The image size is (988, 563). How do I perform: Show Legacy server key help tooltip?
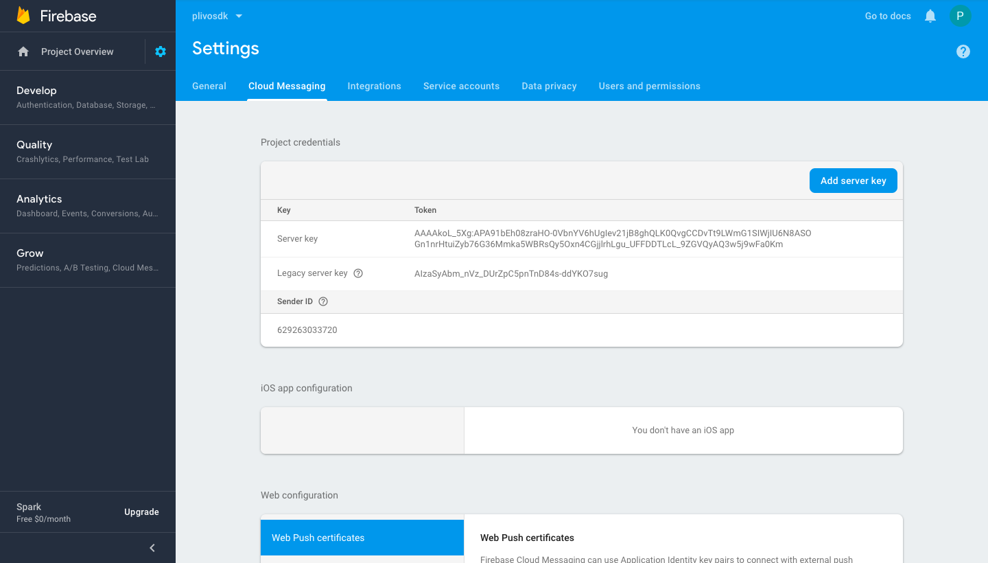(x=358, y=273)
